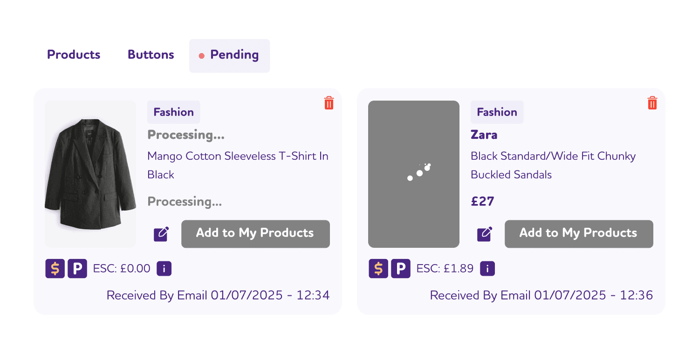Click Fashion tag on Mango card
699x354 pixels.
[174, 112]
